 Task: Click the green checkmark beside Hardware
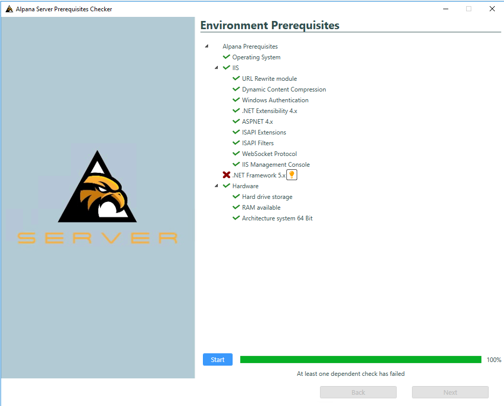coord(226,186)
